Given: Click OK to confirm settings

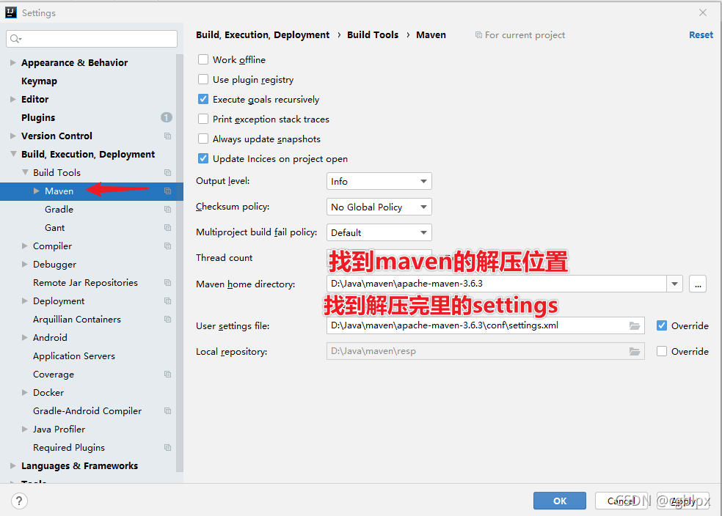Looking at the screenshot, I should 559,501.
